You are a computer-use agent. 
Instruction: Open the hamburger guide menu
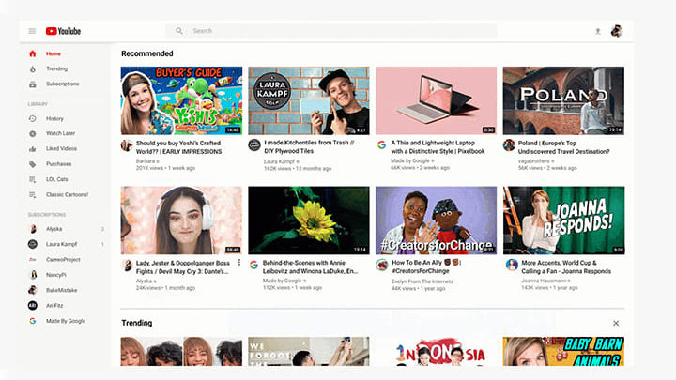[32, 31]
